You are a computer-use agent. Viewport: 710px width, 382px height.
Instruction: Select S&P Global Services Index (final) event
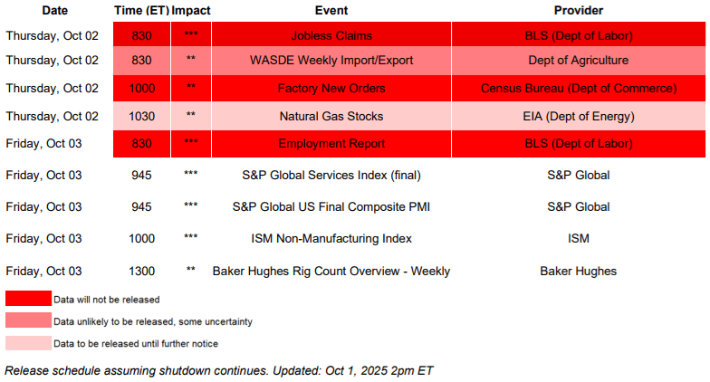(x=331, y=175)
